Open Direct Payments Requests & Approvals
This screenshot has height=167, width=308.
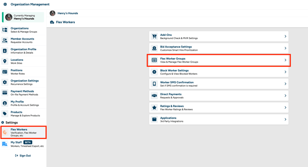(219, 96)
